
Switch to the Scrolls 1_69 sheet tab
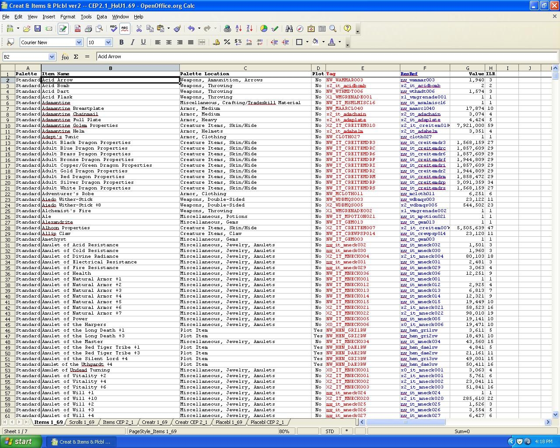(82, 422)
